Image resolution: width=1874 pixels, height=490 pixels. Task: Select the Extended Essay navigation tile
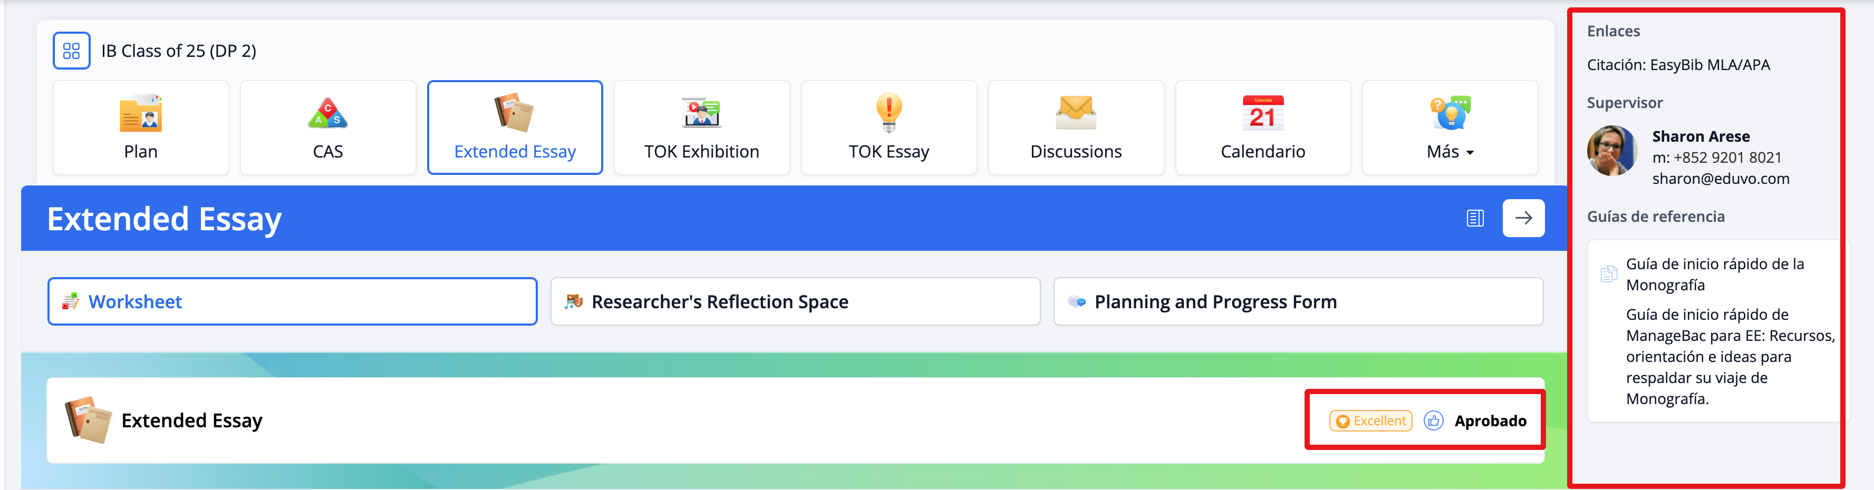514,128
